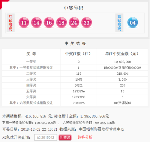
Task: Click the fourth prize amount 200
Action: pyautogui.click(x=123, y=85)
